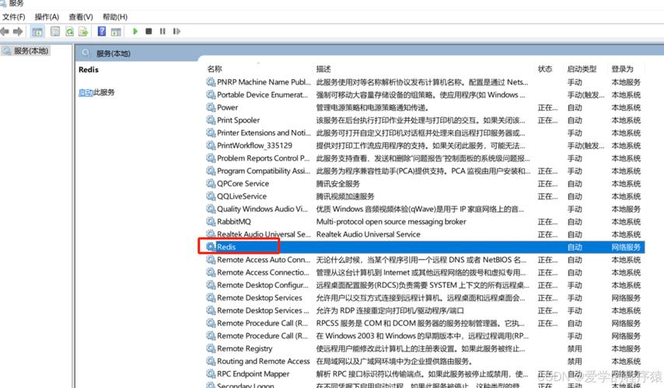664x388 pixels.
Task: Open the Help question mark icon
Action: tap(102, 31)
